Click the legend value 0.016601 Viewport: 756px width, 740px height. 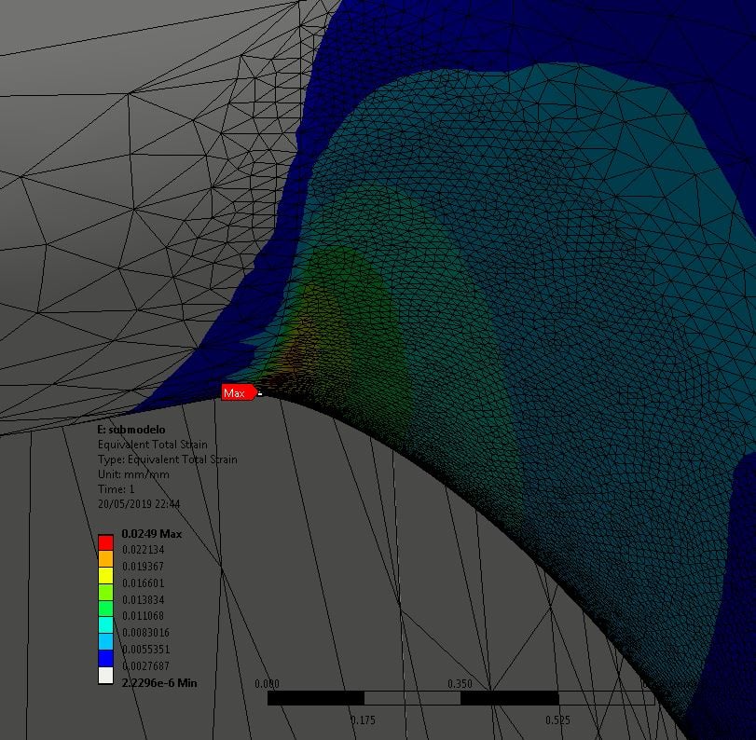pyautogui.click(x=144, y=583)
